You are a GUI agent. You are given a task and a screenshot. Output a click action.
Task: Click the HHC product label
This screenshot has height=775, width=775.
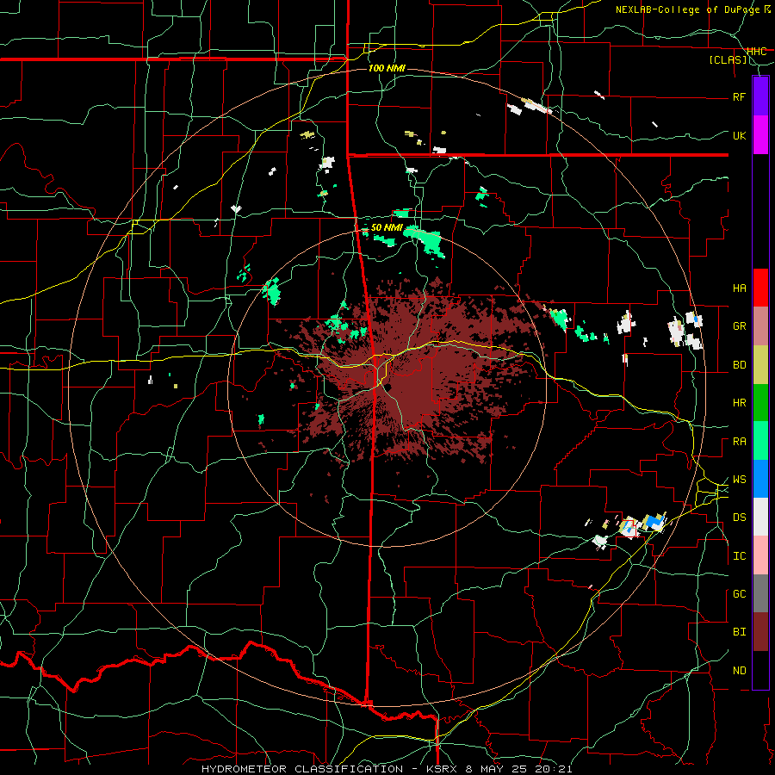(x=757, y=52)
